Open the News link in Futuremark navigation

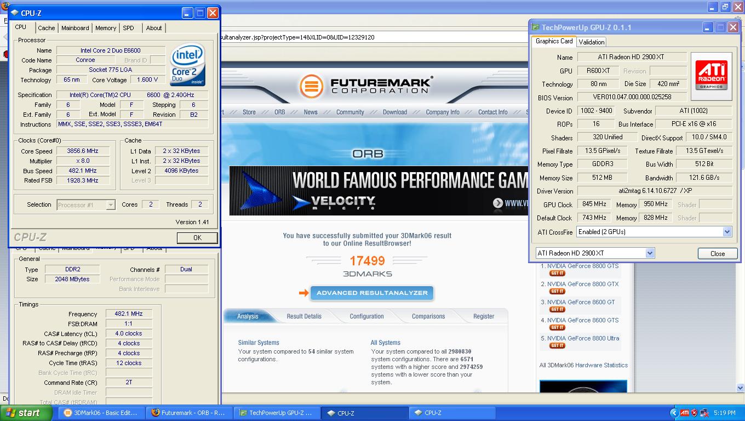coord(311,112)
